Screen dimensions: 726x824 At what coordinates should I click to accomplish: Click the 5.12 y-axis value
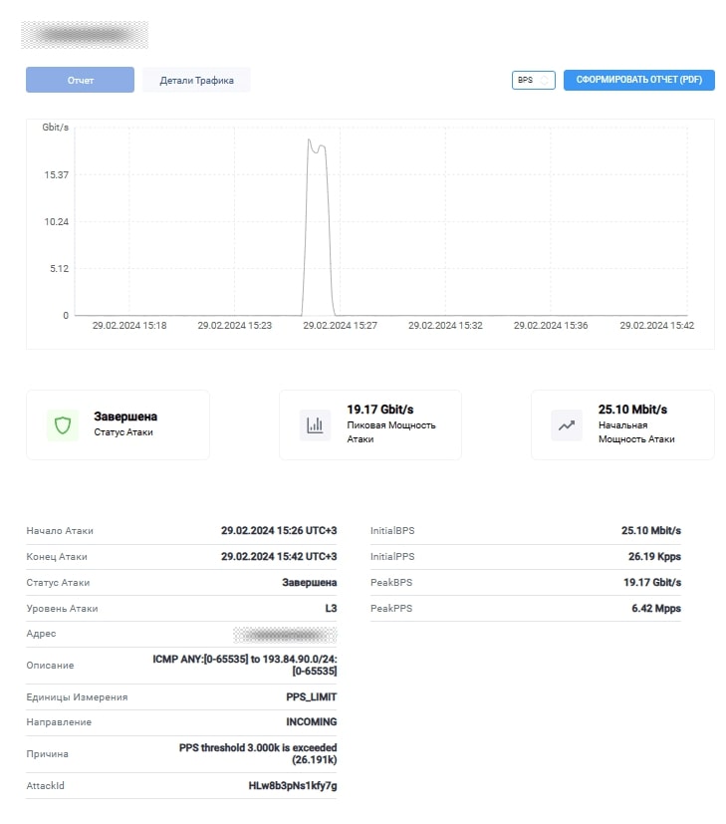[x=59, y=269]
